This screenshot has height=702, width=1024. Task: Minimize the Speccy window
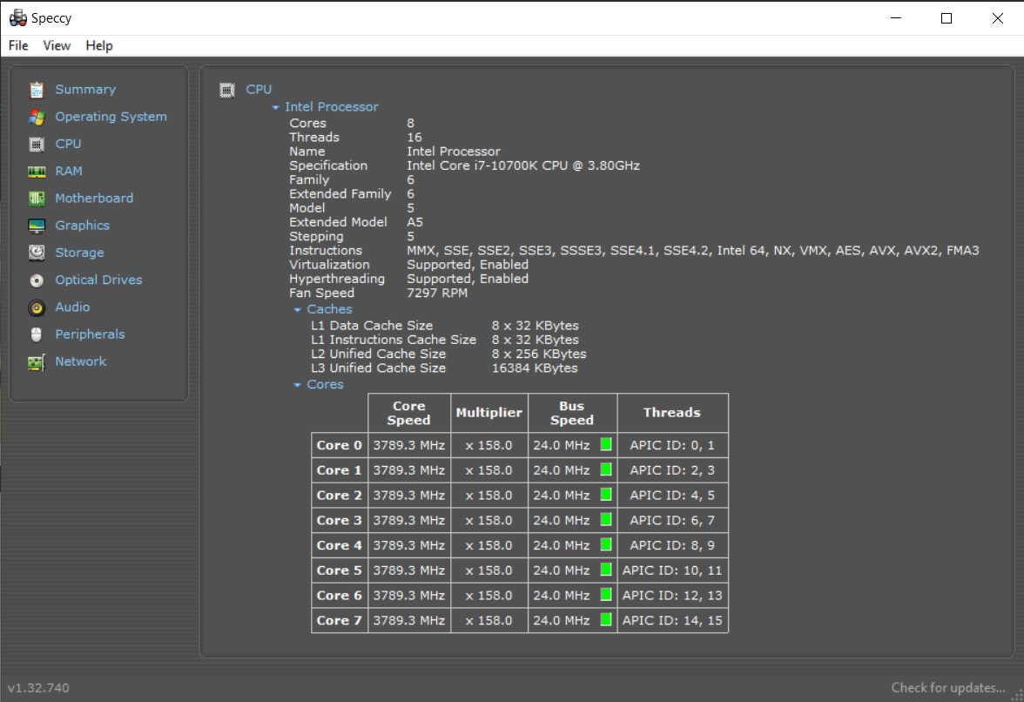[896, 18]
